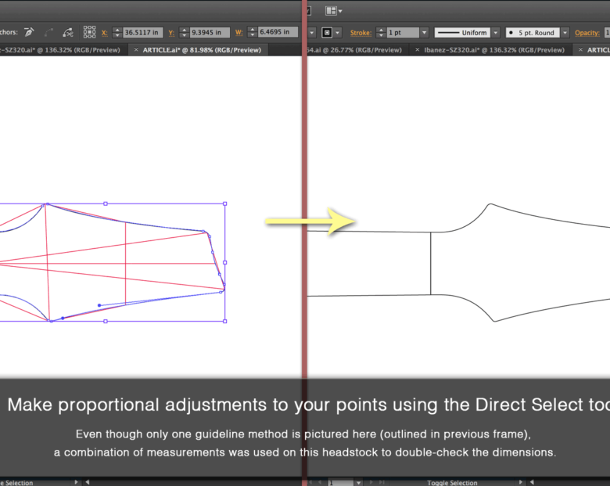Click the cut path at anchor points icon
610x486 pixels.
(x=69, y=32)
